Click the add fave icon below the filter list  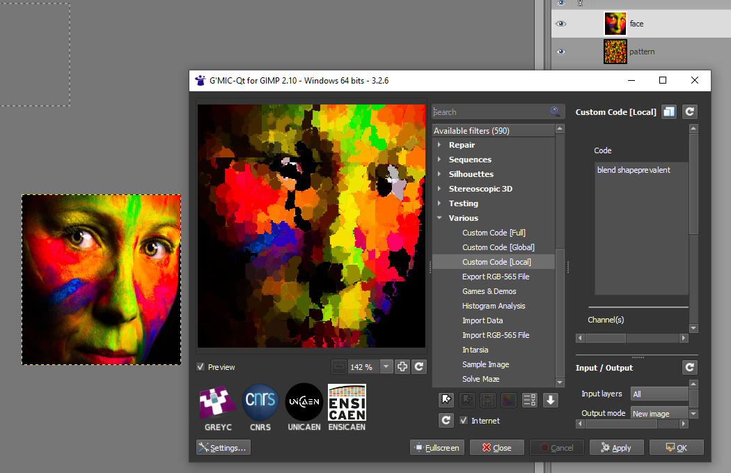point(446,400)
